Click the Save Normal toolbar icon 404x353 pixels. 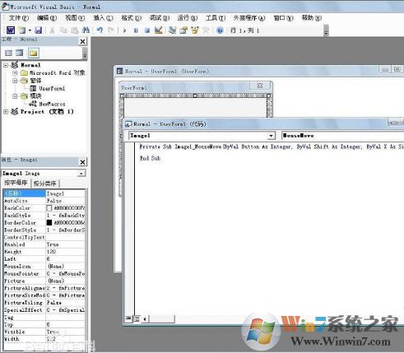point(39,30)
